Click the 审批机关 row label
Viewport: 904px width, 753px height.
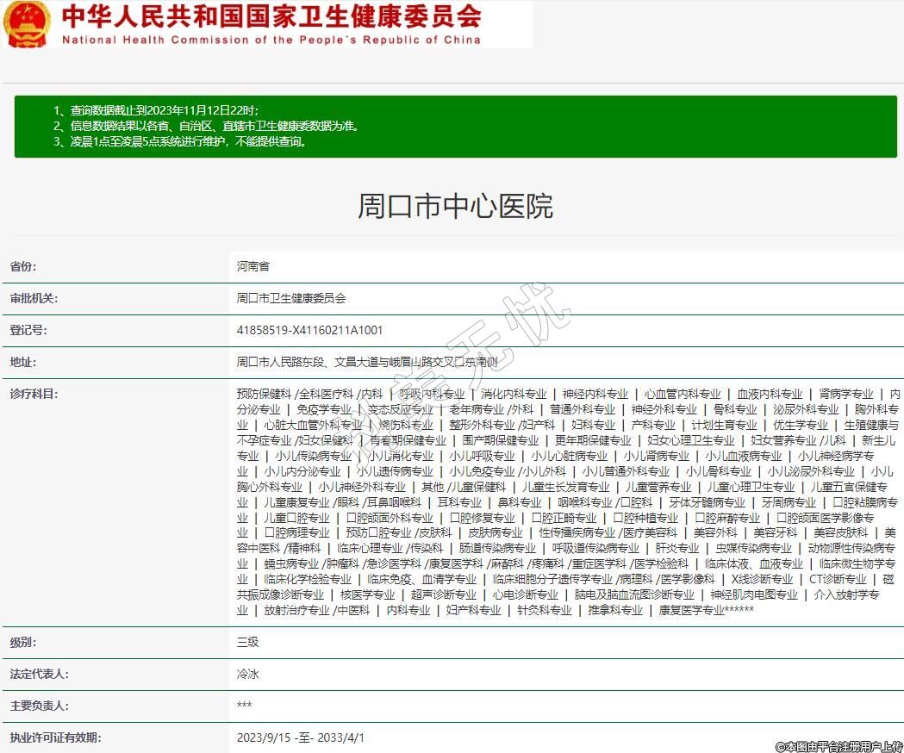point(34,298)
